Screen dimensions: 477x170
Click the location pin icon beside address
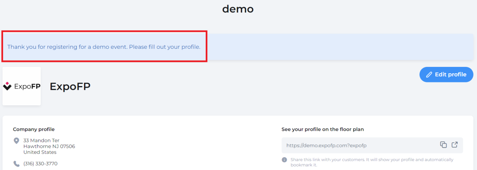(x=16, y=141)
